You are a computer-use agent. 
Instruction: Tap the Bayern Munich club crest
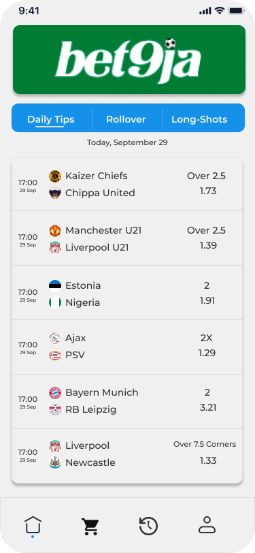point(55,392)
